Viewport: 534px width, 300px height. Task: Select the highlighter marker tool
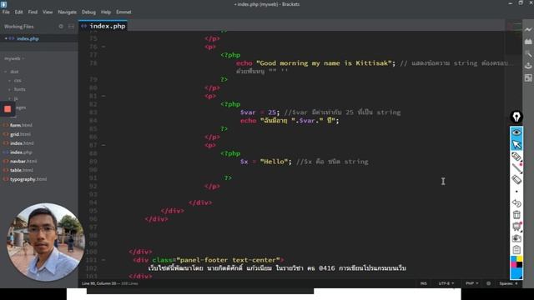click(x=516, y=157)
